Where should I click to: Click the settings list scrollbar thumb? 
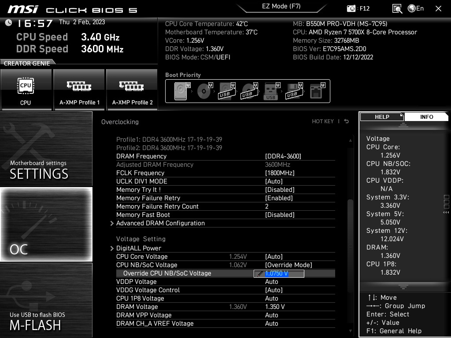pyautogui.click(x=350, y=246)
